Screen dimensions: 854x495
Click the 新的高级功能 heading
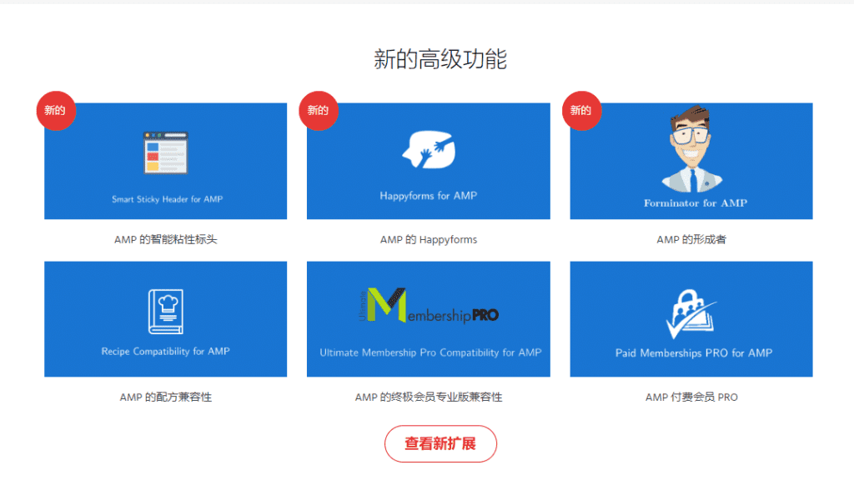[440, 58]
